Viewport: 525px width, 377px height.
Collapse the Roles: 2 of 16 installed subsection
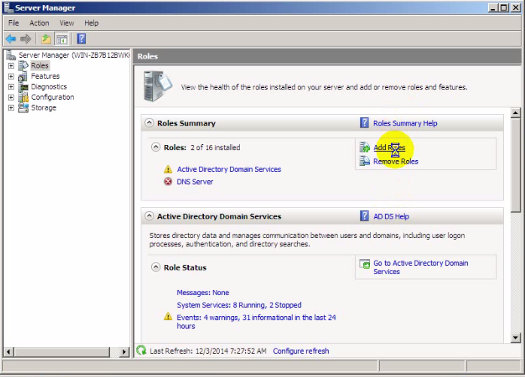click(156, 147)
